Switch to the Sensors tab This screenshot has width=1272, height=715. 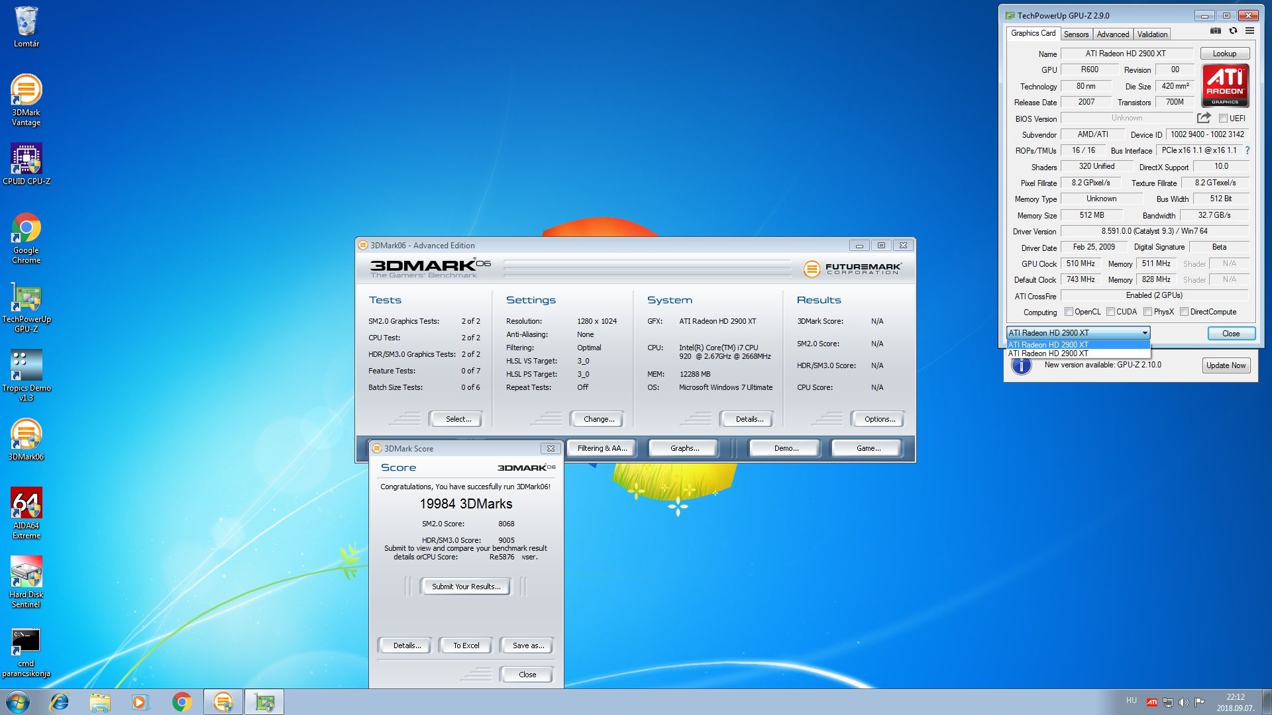point(1076,34)
